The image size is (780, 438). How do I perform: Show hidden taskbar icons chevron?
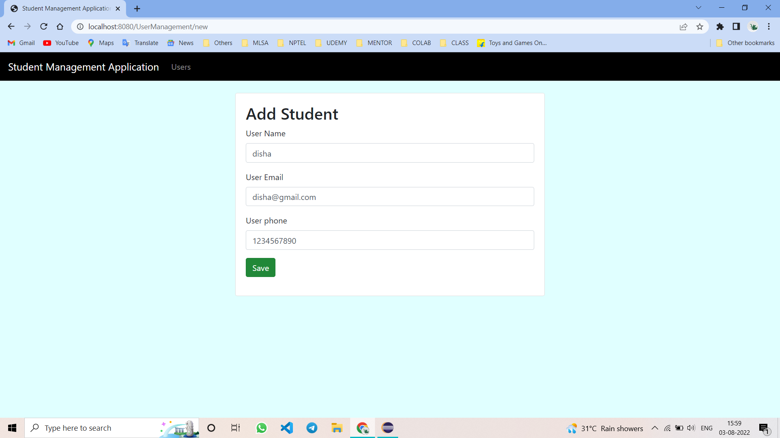click(654, 427)
